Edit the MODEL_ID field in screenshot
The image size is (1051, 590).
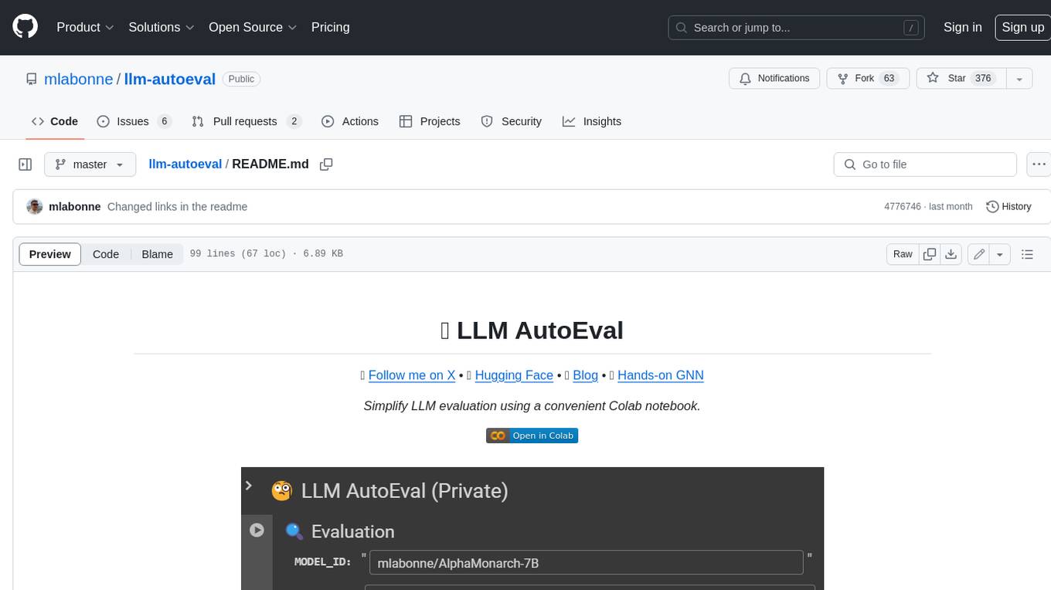click(x=587, y=563)
